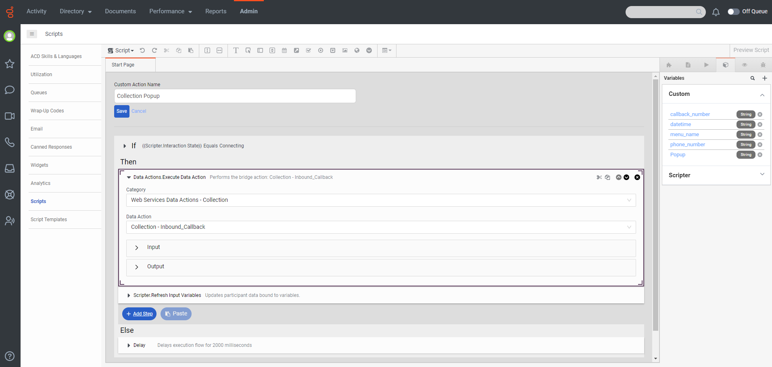
Task: Open the eye preview panel tab
Action: [745, 65]
